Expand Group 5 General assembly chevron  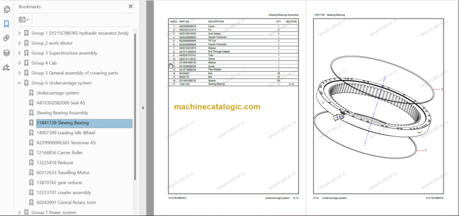click(19, 73)
